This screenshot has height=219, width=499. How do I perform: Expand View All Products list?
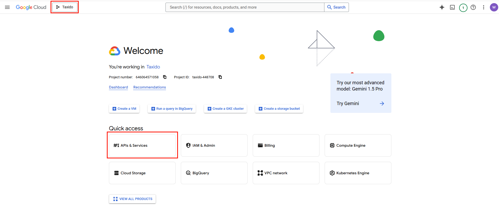pyautogui.click(x=132, y=199)
